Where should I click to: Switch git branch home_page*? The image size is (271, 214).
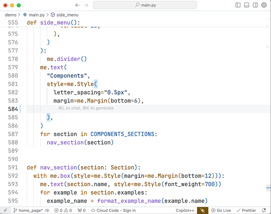(x=28, y=210)
